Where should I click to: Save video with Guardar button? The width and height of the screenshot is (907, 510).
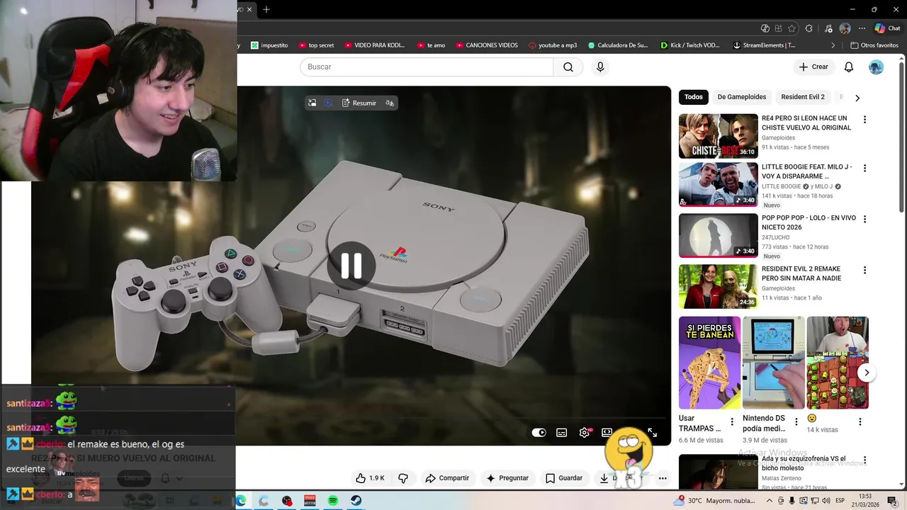tap(564, 478)
